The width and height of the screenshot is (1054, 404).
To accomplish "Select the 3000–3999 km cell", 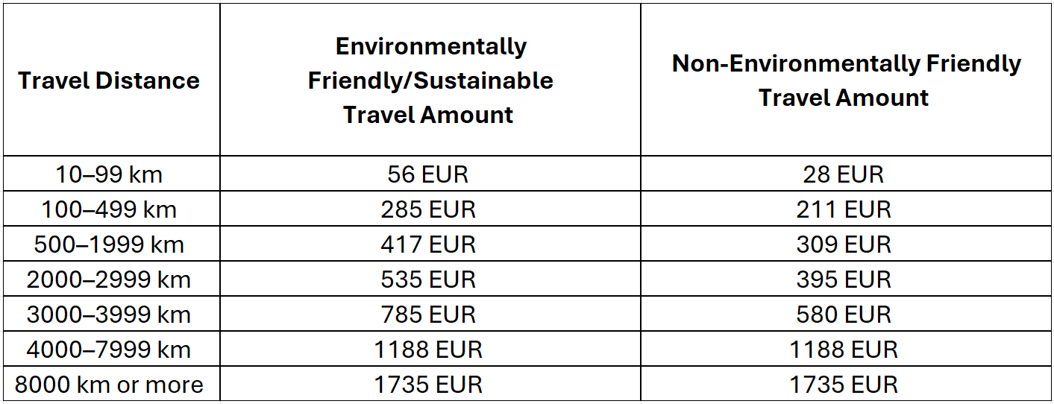I will point(111,314).
